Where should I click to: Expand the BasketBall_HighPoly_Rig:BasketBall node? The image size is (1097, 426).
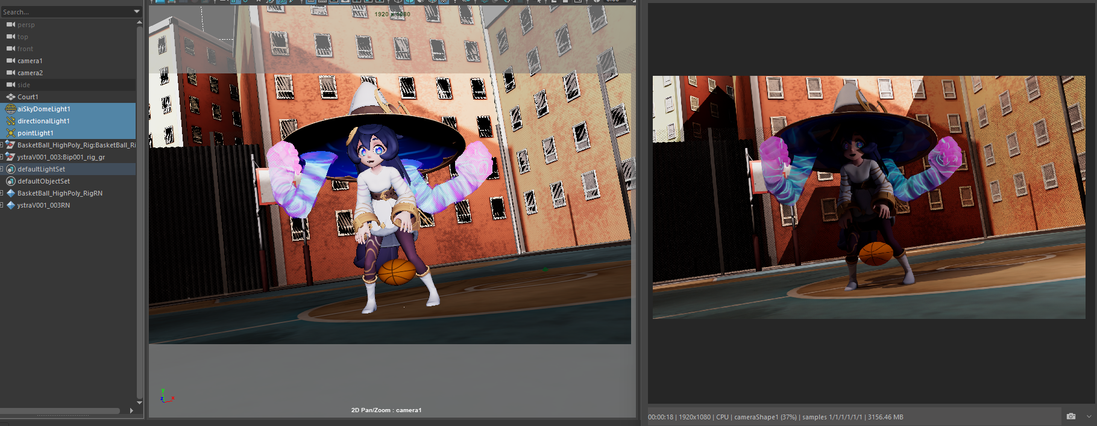2,145
